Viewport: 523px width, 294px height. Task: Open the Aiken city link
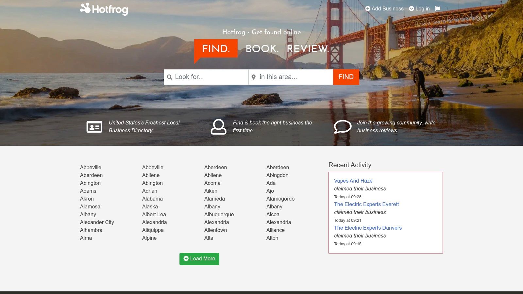coord(211,191)
